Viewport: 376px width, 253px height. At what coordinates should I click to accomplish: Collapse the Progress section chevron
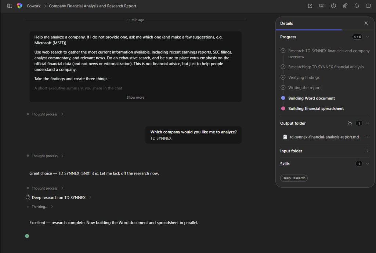(x=367, y=37)
